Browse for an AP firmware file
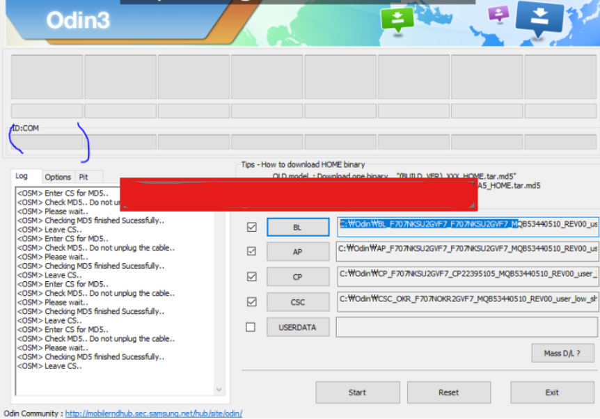Image resolution: width=600 pixels, height=419 pixels. point(298,252)
